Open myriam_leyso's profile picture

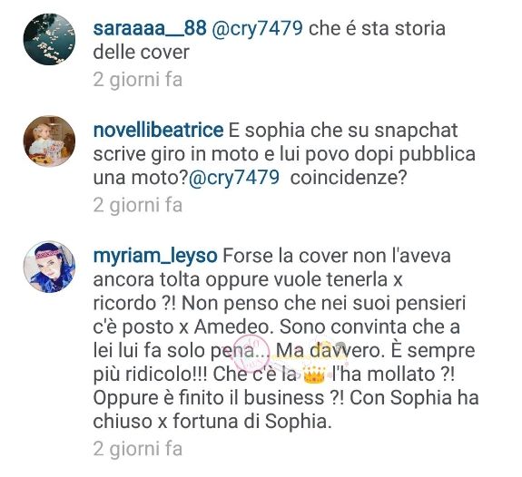coord(49,267)
